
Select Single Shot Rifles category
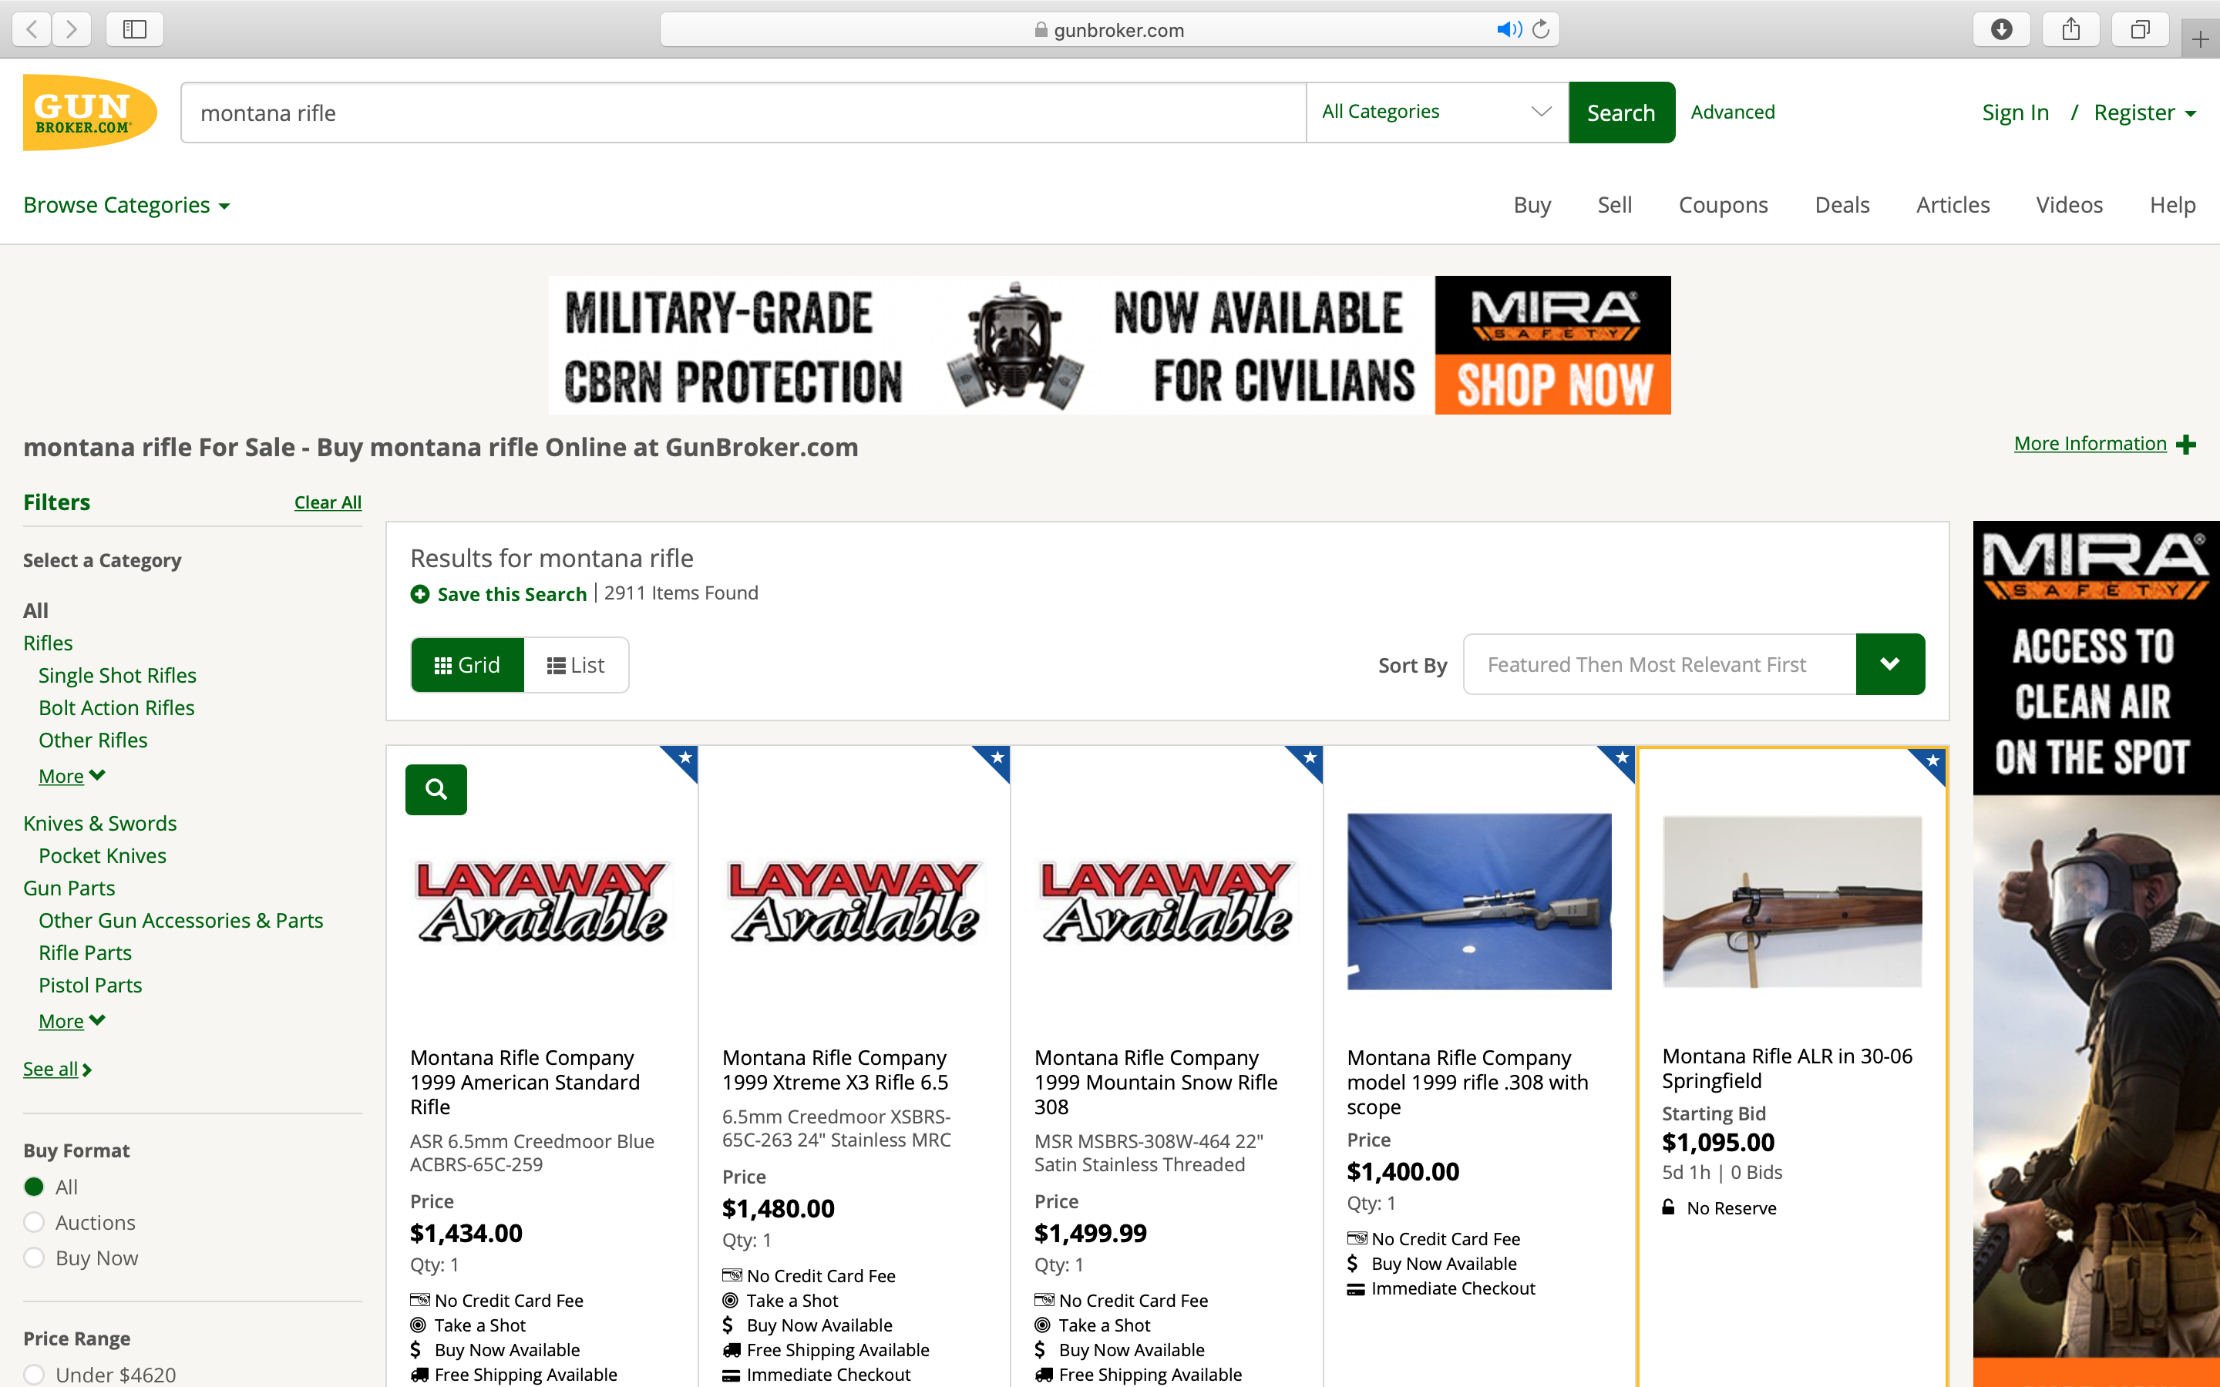tap(117, 675)
